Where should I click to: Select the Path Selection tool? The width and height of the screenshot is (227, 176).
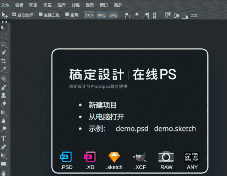coord(4,156)
